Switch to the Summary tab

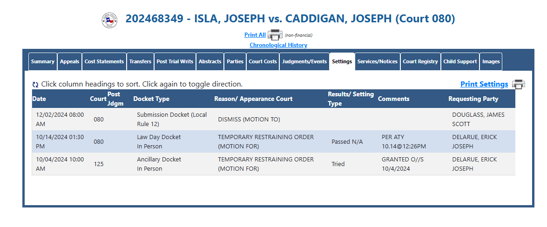pyautogui.click(x=42, y=62)
